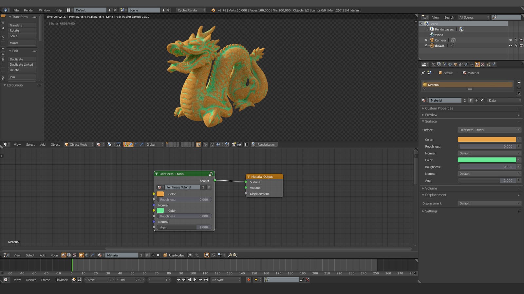
Task: Select the Material slot in the list
Action: click(x=467, y=85)
